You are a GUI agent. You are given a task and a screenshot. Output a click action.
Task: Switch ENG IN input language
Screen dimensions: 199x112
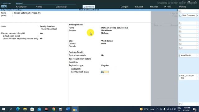(179, 109)
